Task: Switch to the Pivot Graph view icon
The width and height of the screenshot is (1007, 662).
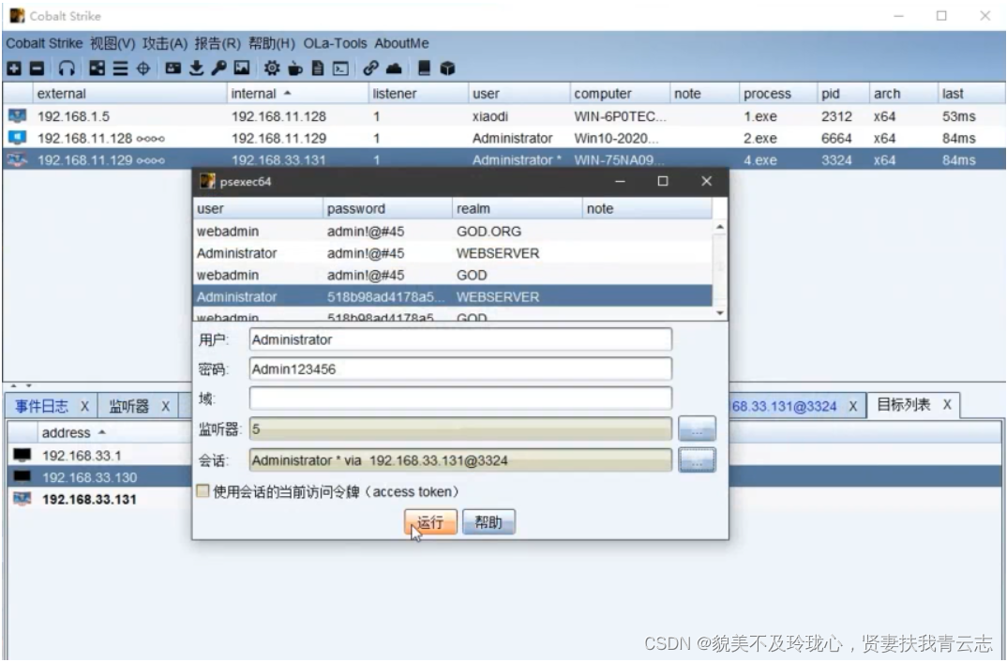Action: coord(97,68)
